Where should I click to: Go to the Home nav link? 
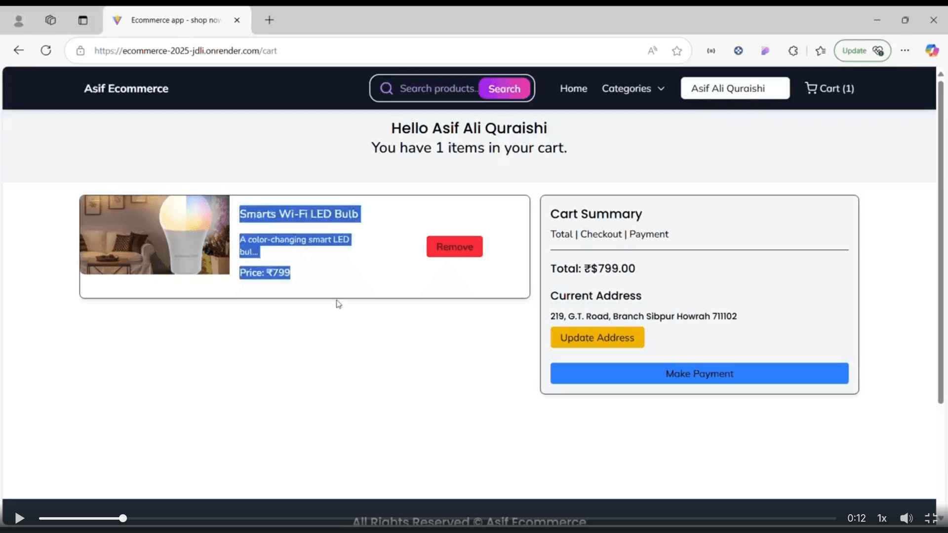[573, 88]
